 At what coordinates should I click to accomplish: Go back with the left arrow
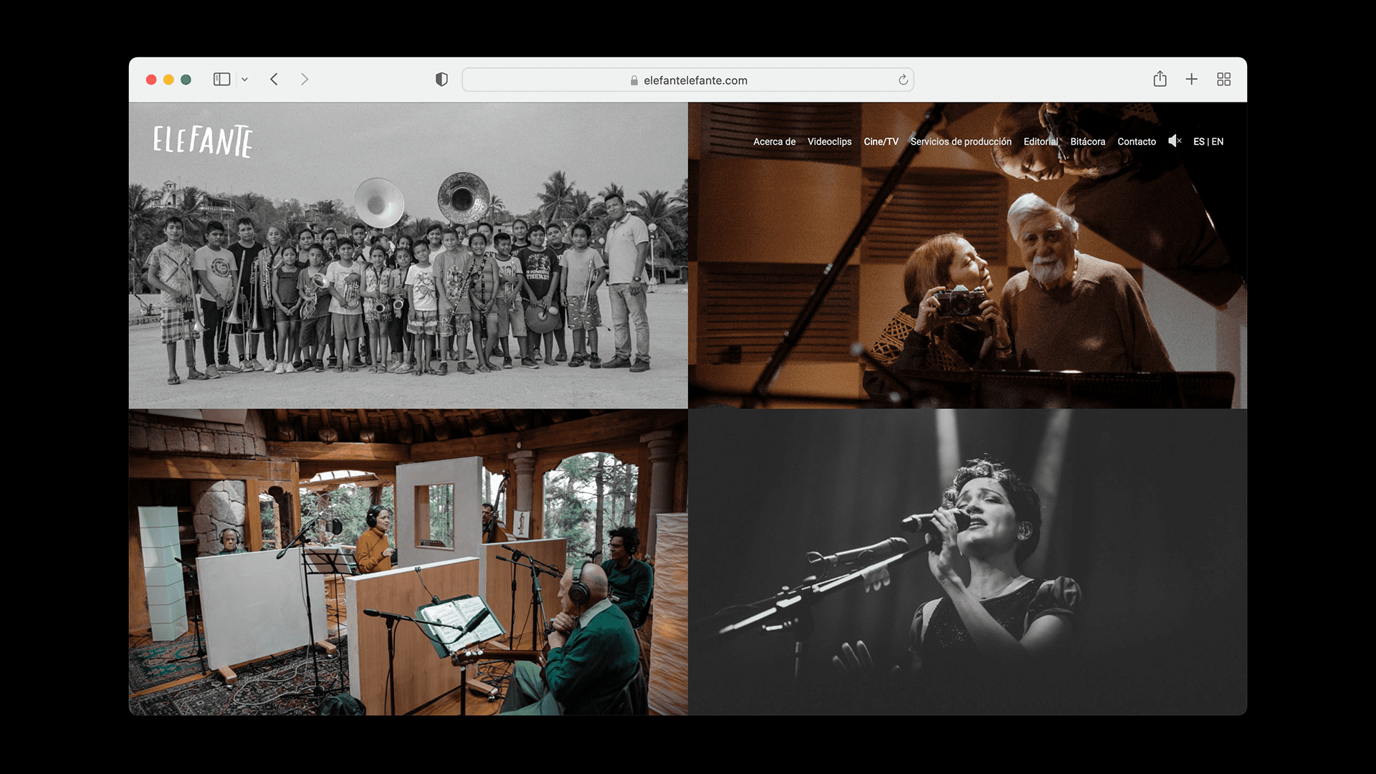point(274,80)
